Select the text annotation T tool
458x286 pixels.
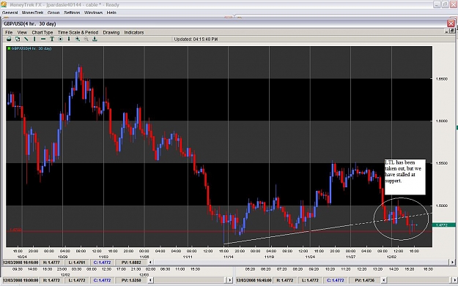(52, 39)
